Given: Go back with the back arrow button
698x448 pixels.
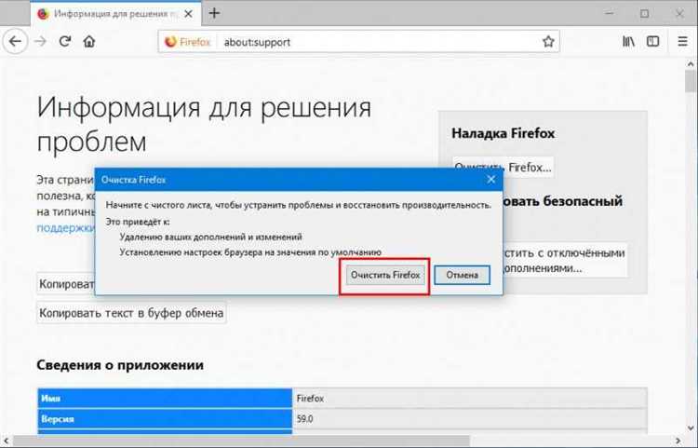Looking at the screenshot, I should click(15, 42).
